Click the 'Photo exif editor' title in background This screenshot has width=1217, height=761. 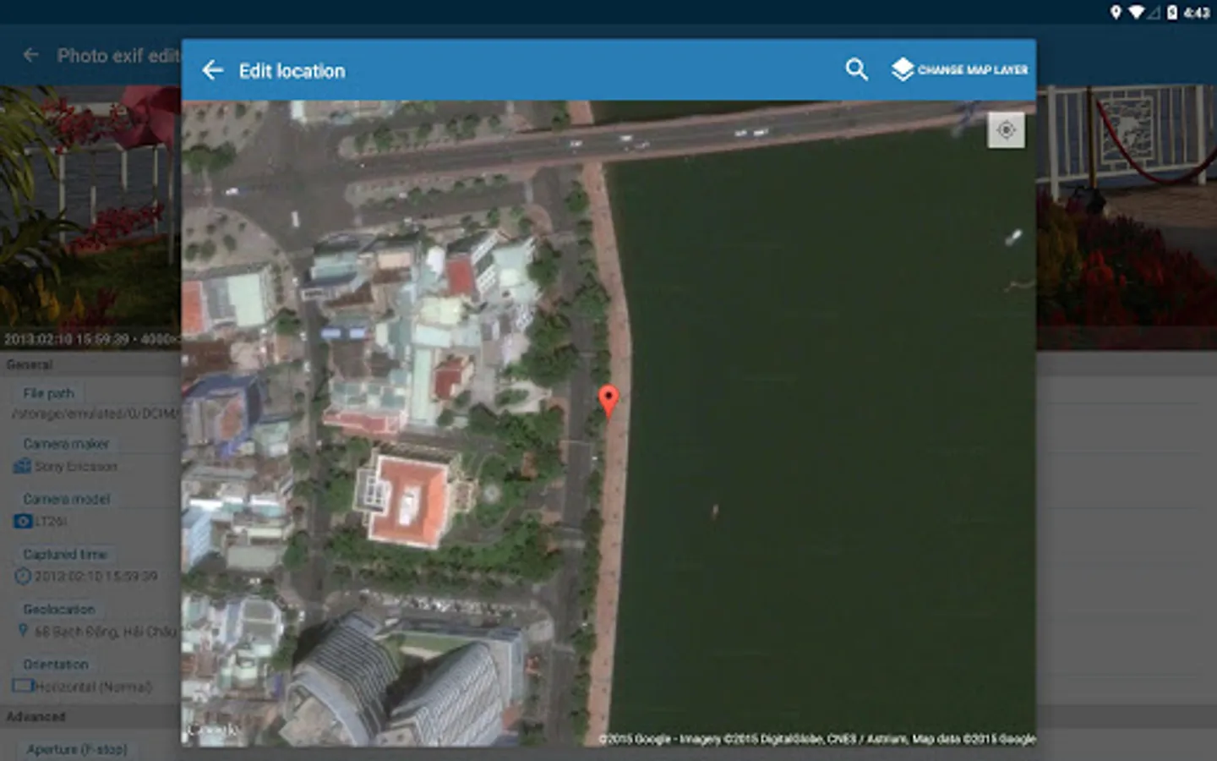tap(118, 56)
